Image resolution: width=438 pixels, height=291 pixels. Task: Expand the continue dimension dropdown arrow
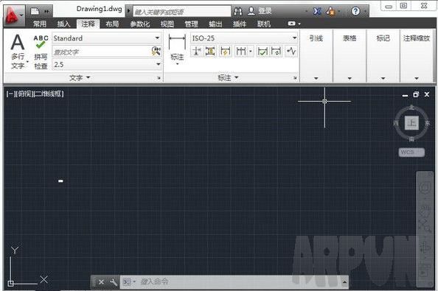pos(251,52)
